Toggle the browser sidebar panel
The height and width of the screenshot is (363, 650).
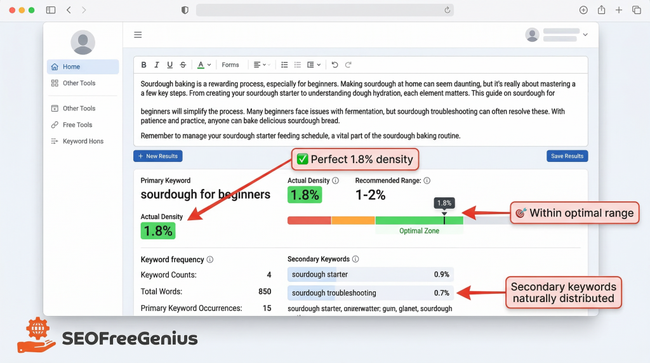click(x=51, y=10)
